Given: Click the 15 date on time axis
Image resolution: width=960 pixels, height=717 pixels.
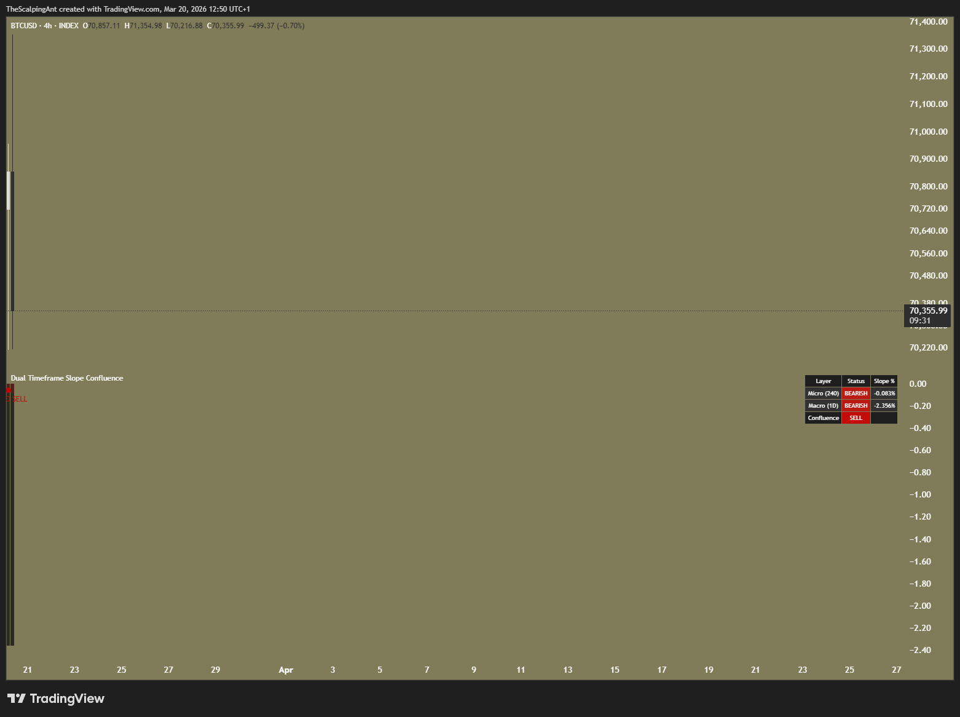Looking at the screenshot, I should [x=615, y=670].
